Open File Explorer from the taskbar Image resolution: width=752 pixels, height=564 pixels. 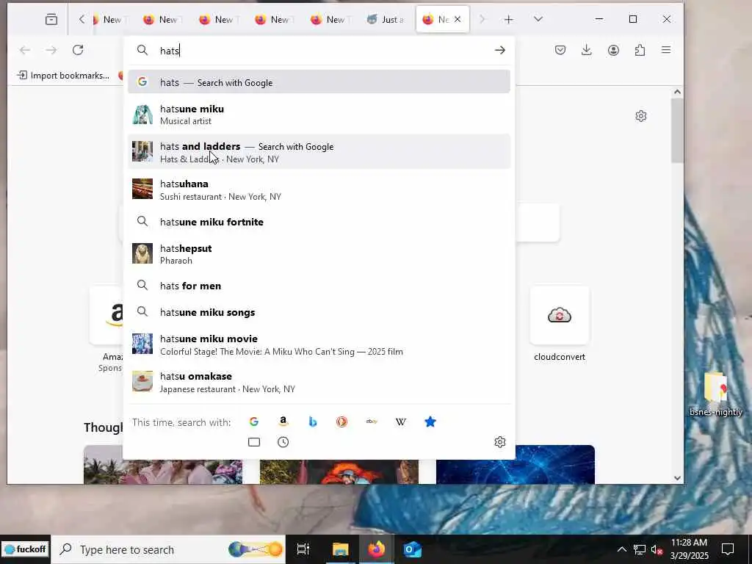341,549
